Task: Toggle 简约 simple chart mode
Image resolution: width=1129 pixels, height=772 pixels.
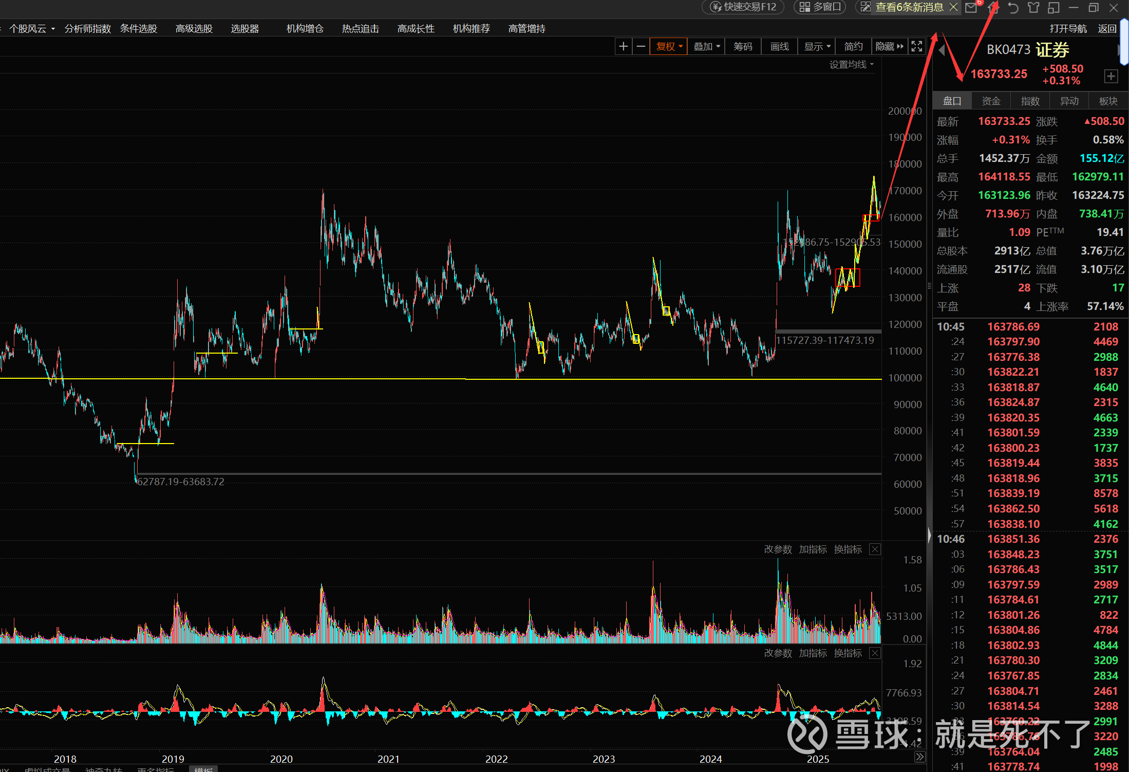Action: pyautogui.click(x=853, y=47)
